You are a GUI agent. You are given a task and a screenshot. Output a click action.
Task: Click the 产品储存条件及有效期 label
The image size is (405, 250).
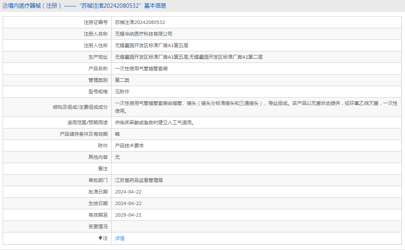coord(84,134)
